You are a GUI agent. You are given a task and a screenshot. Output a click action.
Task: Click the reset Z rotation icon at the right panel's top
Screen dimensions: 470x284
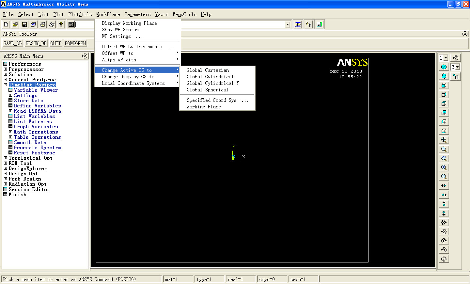click(x=456, y=58)
